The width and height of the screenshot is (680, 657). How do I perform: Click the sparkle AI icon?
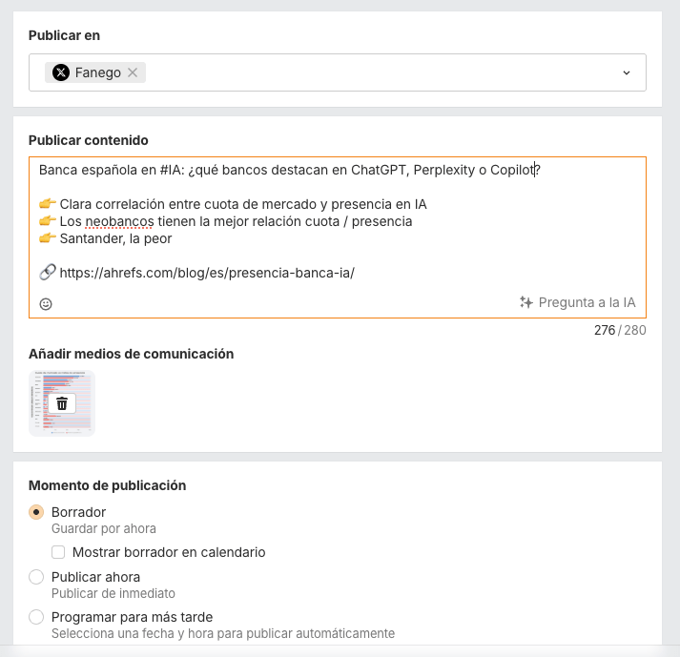[x=525, y=302]
